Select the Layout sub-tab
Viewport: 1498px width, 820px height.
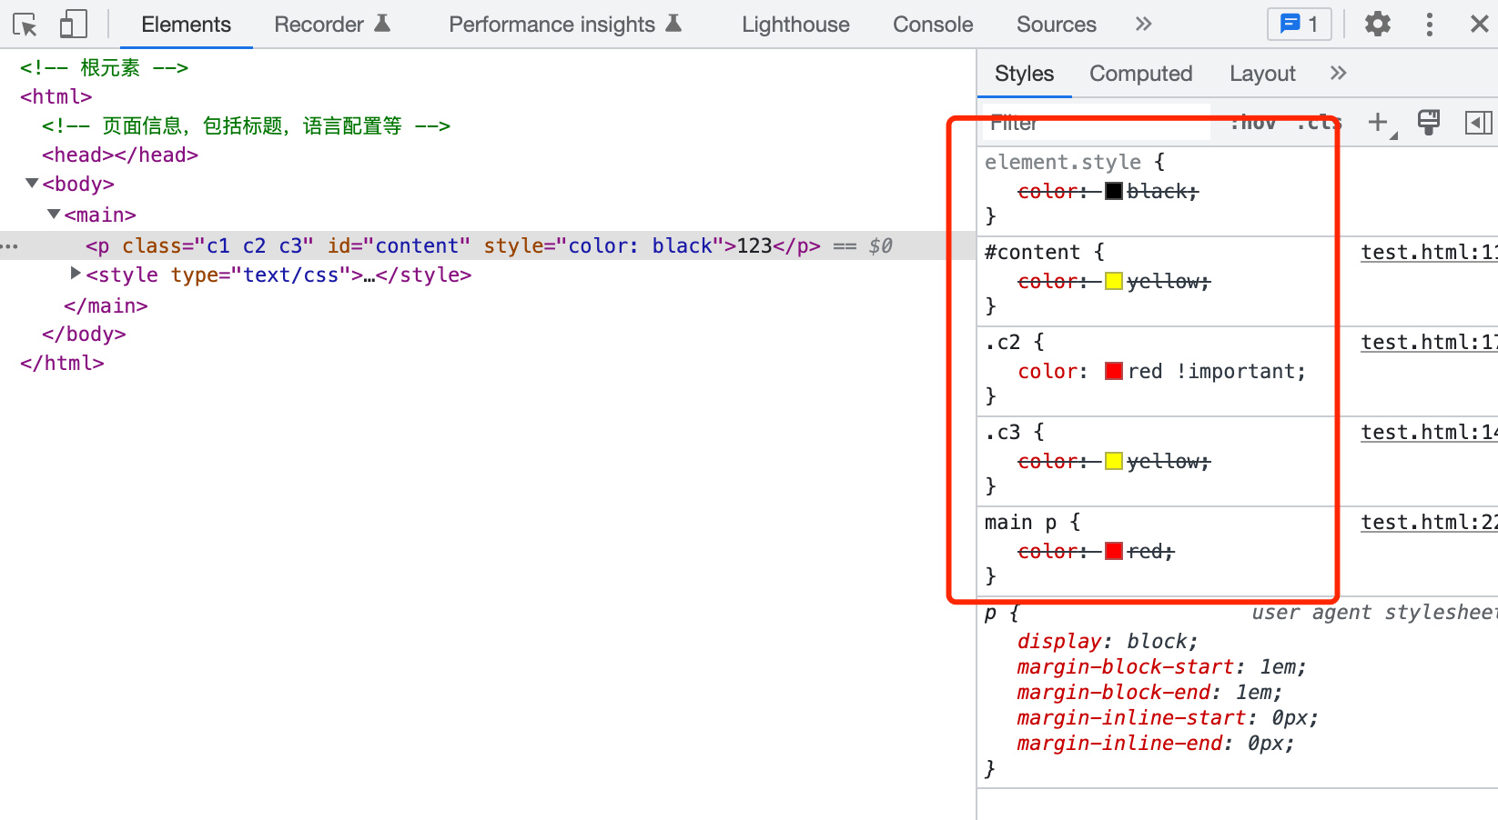coord(1262,74)
